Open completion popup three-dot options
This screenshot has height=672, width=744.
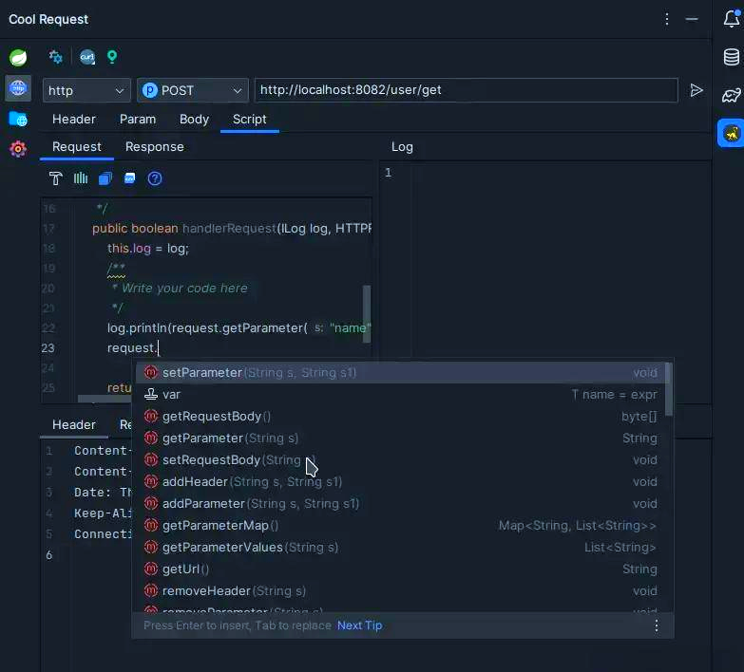[x=657, y=625]
